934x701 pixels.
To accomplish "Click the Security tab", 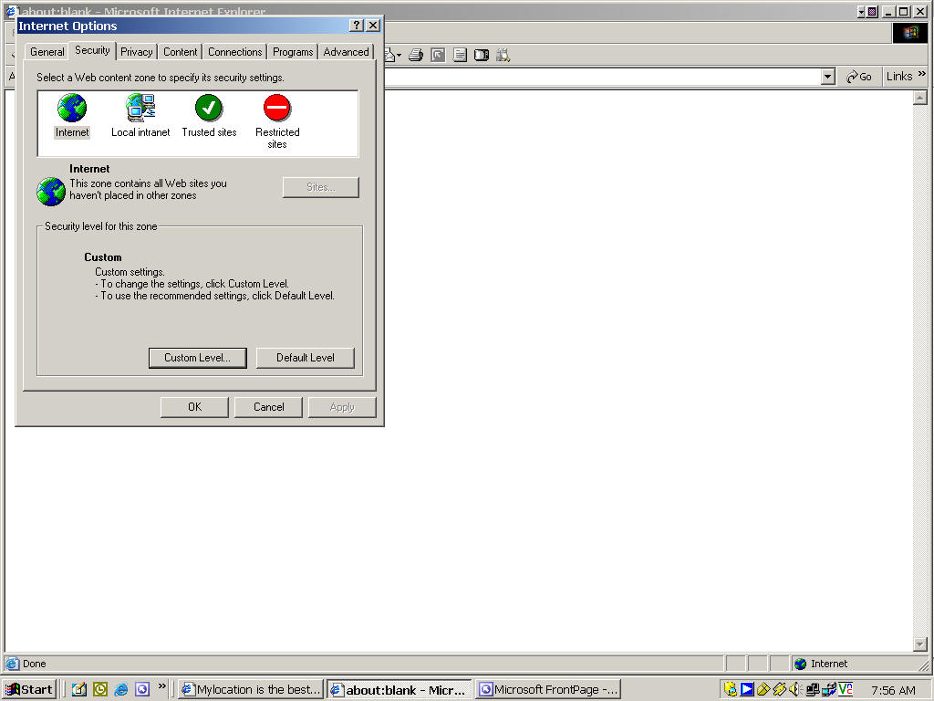I will (x=92, y=51).
